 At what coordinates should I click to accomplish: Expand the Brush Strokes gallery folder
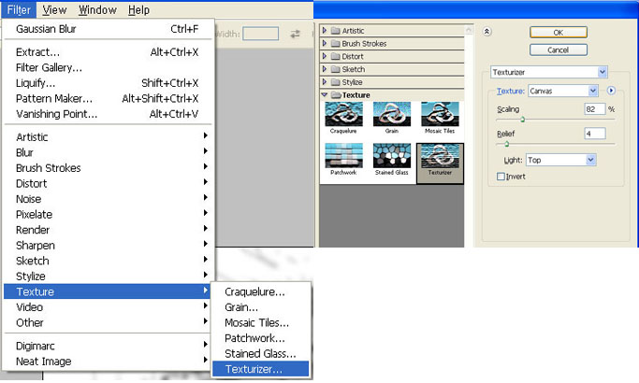(325, 43)
